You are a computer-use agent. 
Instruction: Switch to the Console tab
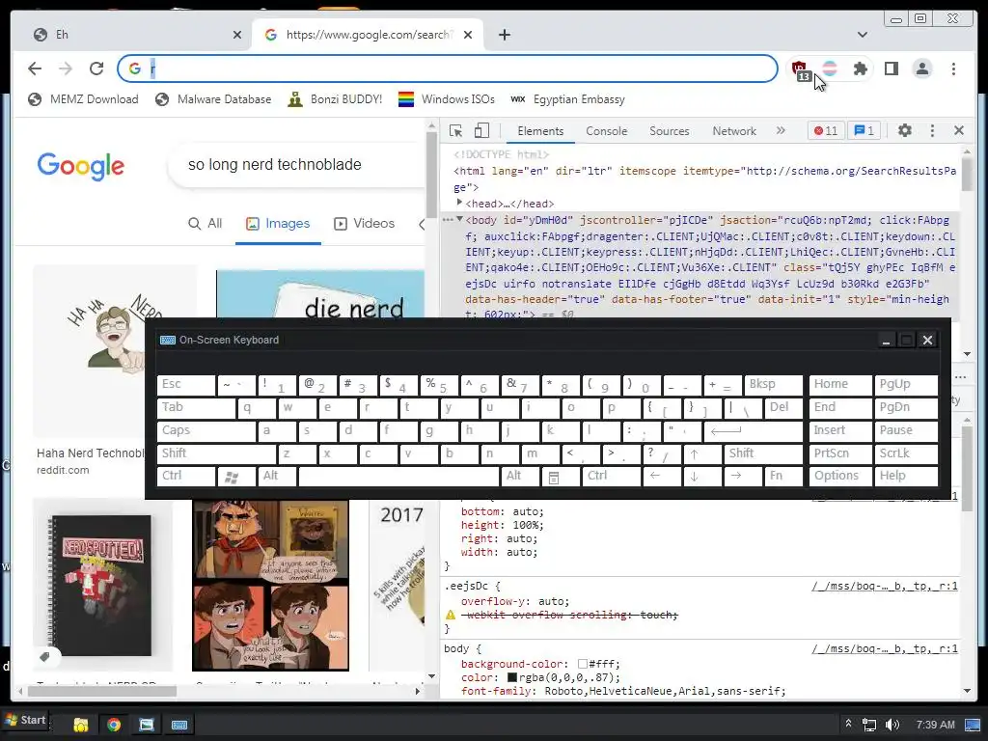(606, 131)
